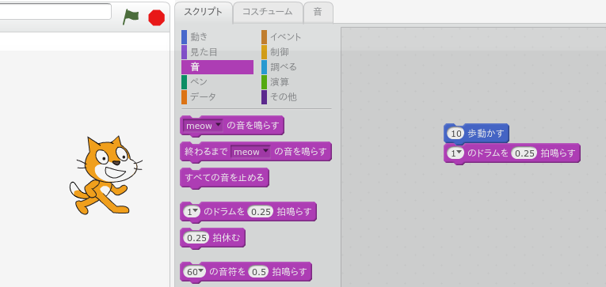Select the cat sprite on the stage
Viewport: 606px width, 287px height.
[x=105, y=176]
